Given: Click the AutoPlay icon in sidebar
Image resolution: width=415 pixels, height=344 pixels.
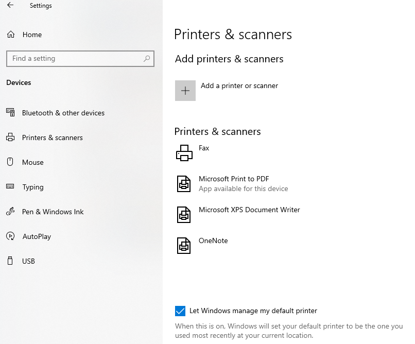Looking at the screenshot, I should tap(10, 236).
